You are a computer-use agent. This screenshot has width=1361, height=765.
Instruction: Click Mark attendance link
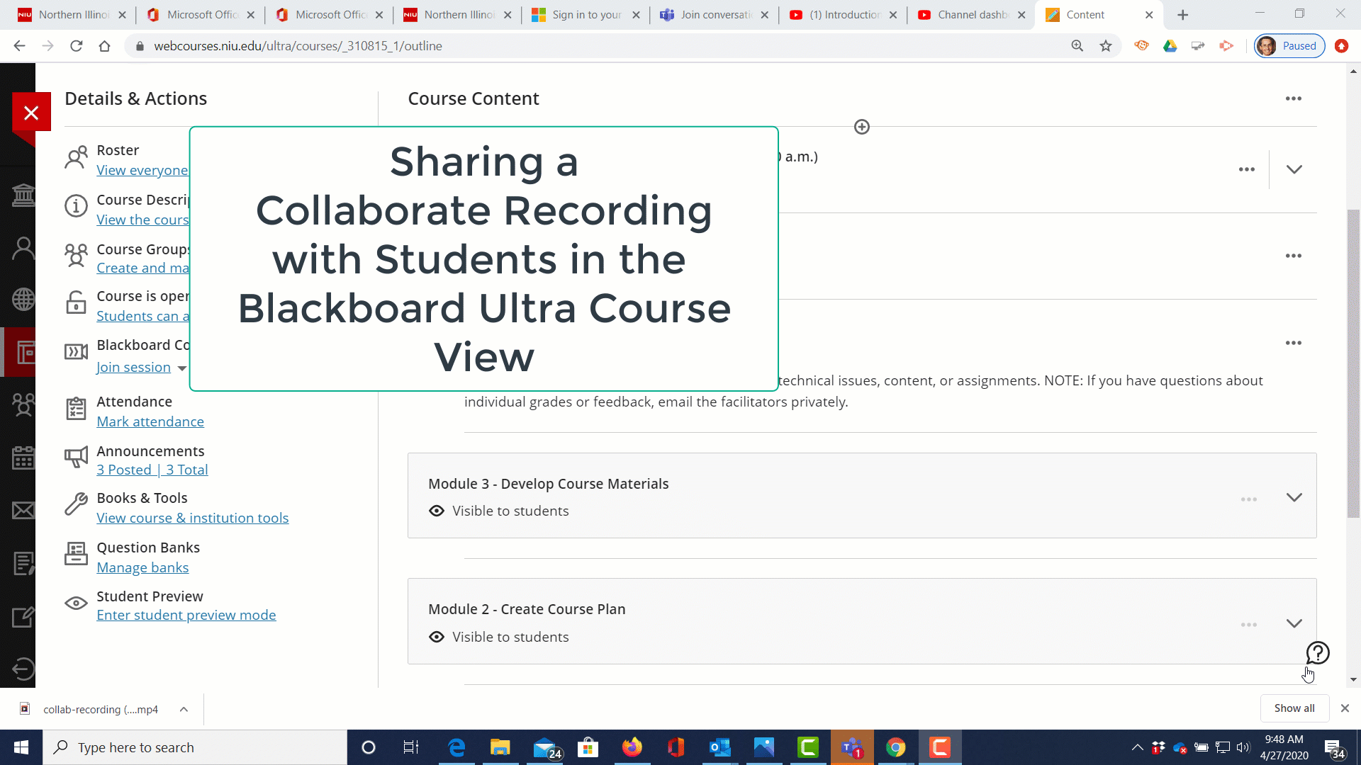[x=150, y=421]
